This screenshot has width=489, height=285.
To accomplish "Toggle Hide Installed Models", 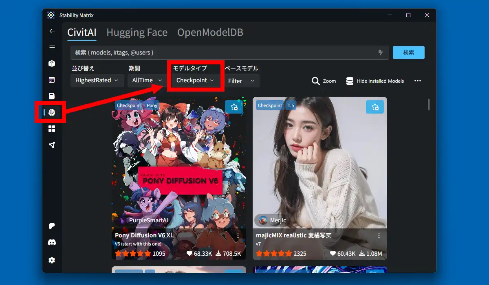I will click(x=375, y=81).
